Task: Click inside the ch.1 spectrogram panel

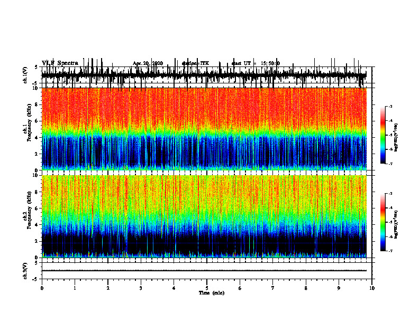Action: [x=204, y=129]
